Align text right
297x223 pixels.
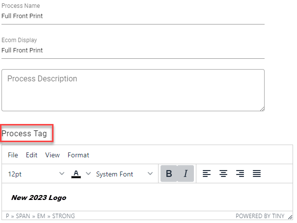pyautogui.click(x=240, y=173)
